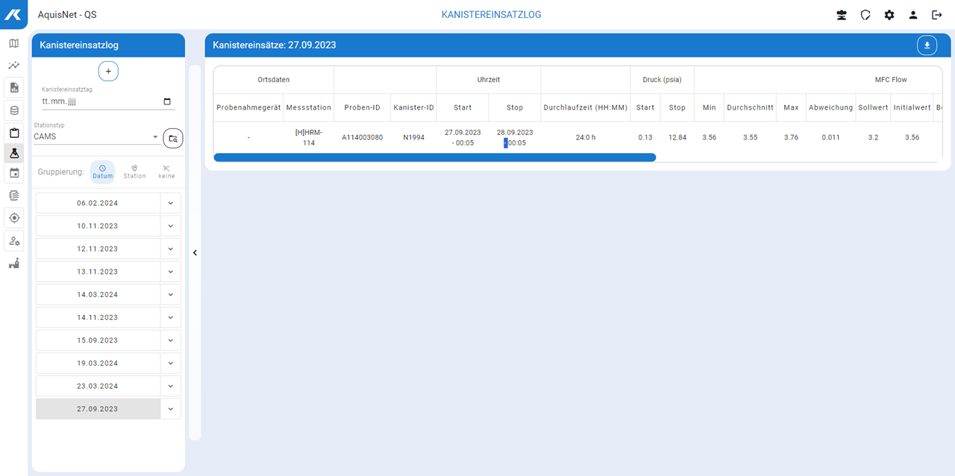Set grouping to keine
955x476 pixels.
(166, 172)
